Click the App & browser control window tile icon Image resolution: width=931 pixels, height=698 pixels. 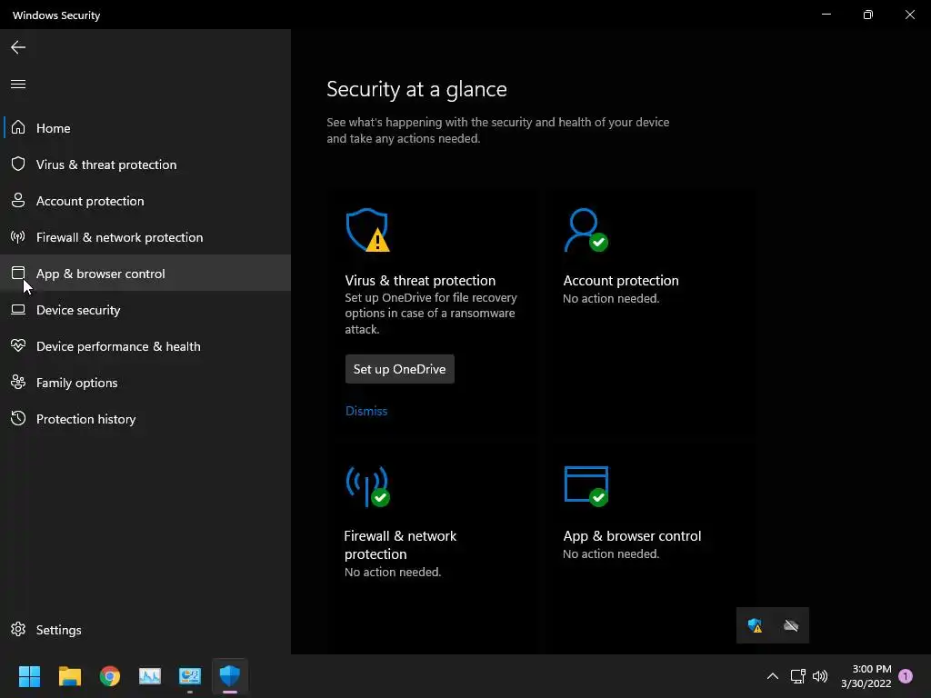586,487
